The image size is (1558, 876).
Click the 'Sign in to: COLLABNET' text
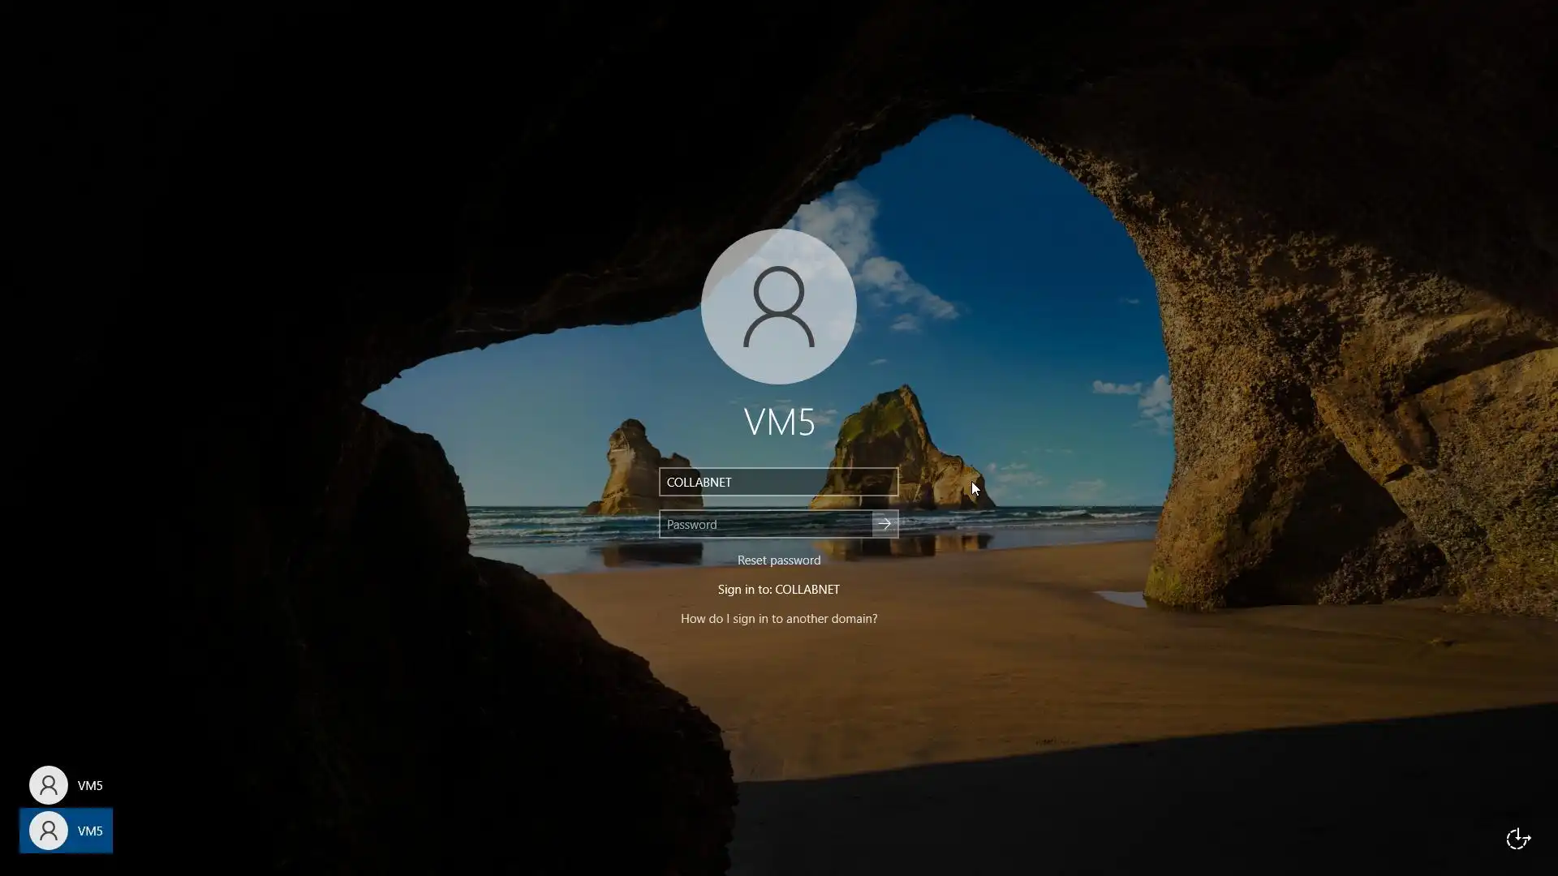778,590
